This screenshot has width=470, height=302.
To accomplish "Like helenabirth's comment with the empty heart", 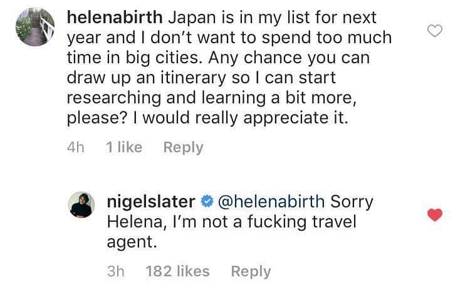I will point(434,31).
